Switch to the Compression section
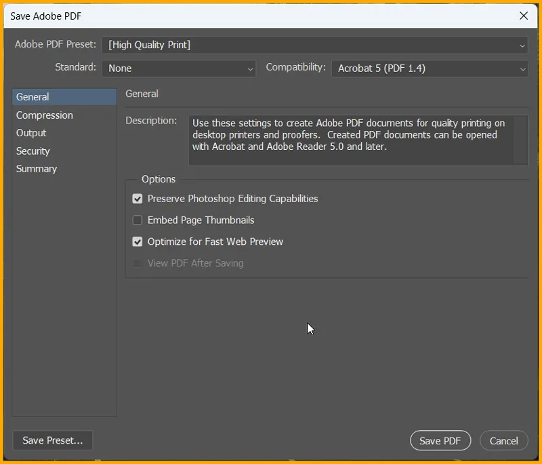Image resolution: width=542 pixels, height=464 pixels. pyautogui.click(x=44, y=115)
